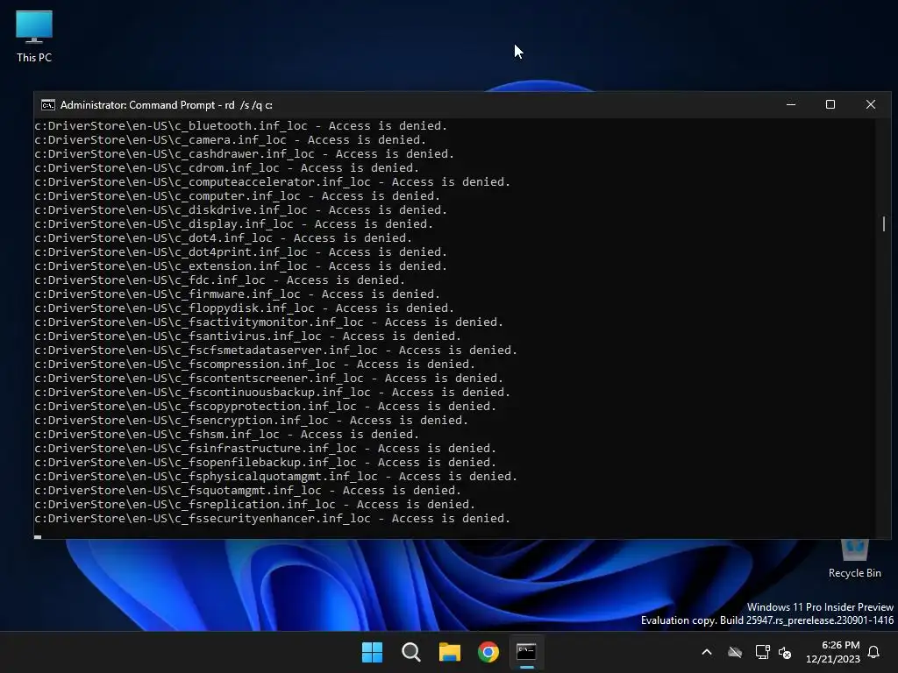The width and height of the screenshot is (898, 673).
Task: Click the c_fsinfrastructure.inf_loc line
Action: [x=265, y=448]
